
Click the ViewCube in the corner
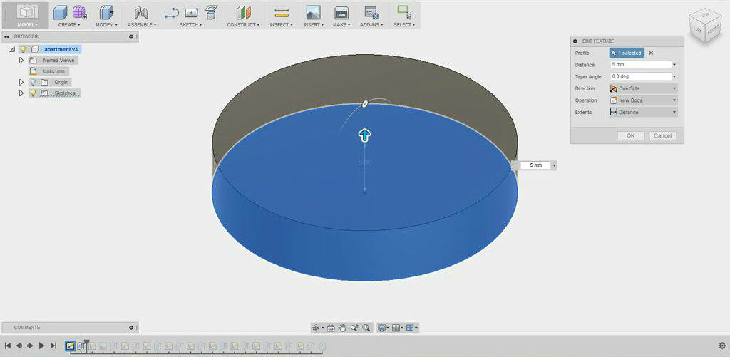coord(704,25)
